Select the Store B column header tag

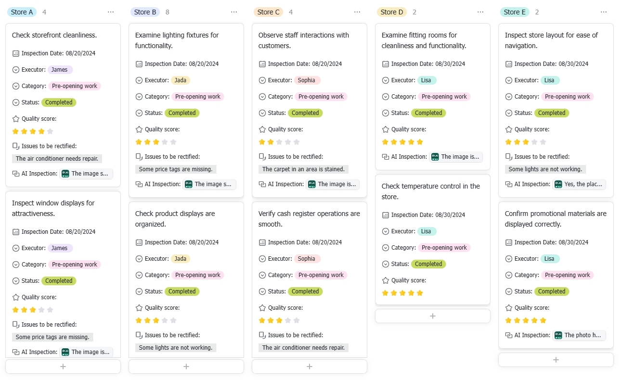click(145, 12)
